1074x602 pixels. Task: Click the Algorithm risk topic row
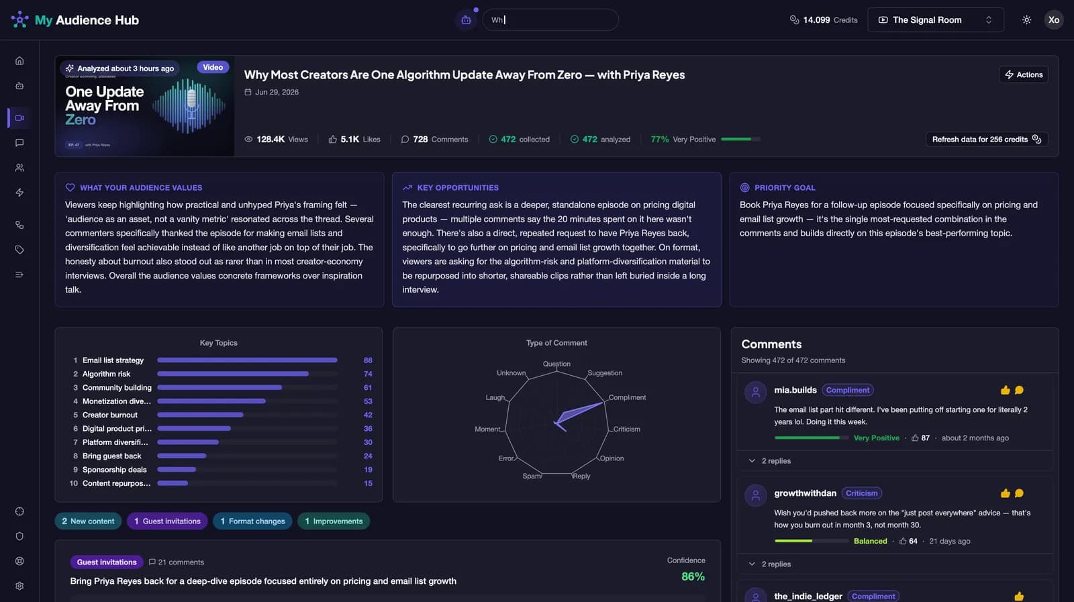pos(221,374)
